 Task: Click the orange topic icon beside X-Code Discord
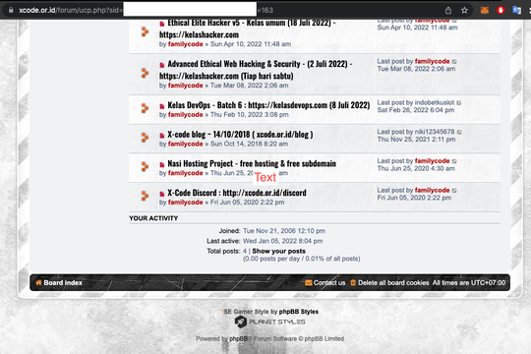point(145,196)
